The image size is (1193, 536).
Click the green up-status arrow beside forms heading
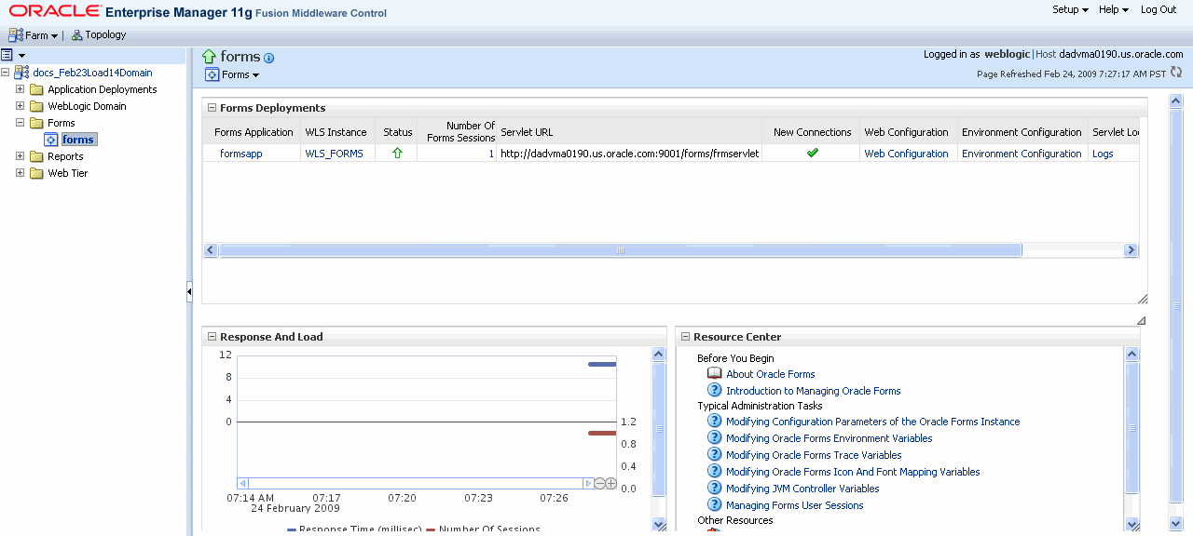(210, 57)
